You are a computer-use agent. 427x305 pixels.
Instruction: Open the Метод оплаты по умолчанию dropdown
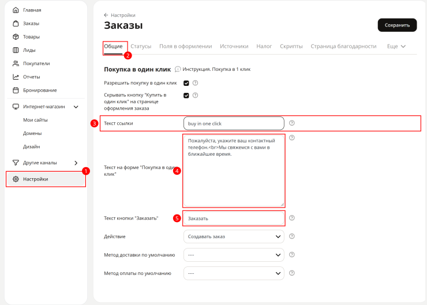click(x=234, y=273)
